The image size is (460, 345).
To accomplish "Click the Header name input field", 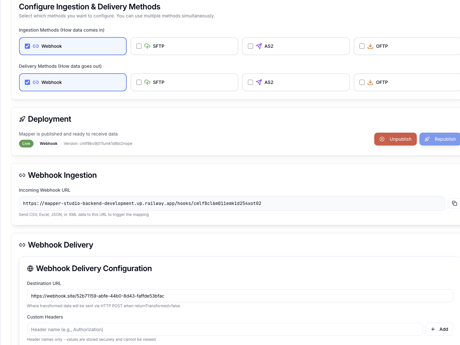I will pyautogui.click(x=225, y=329).
